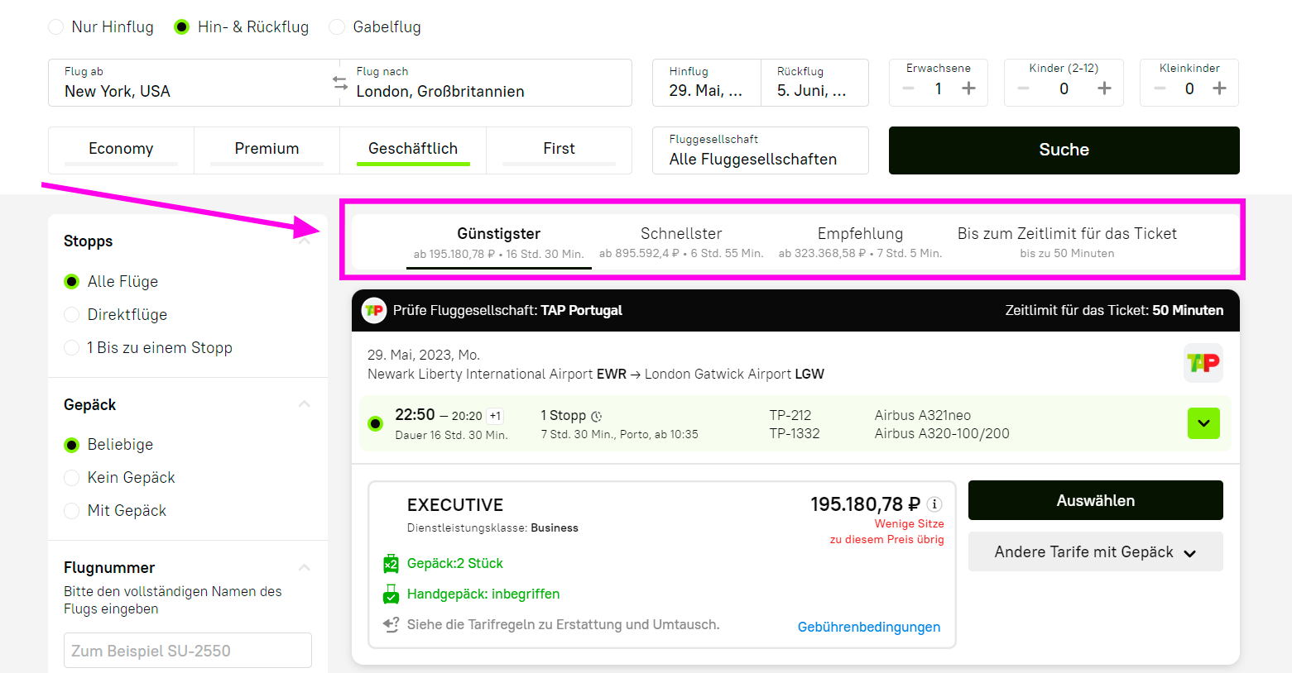Add a child passenger with plus icon
Screen dimensions: 1292x673
tap(1104, 88)
